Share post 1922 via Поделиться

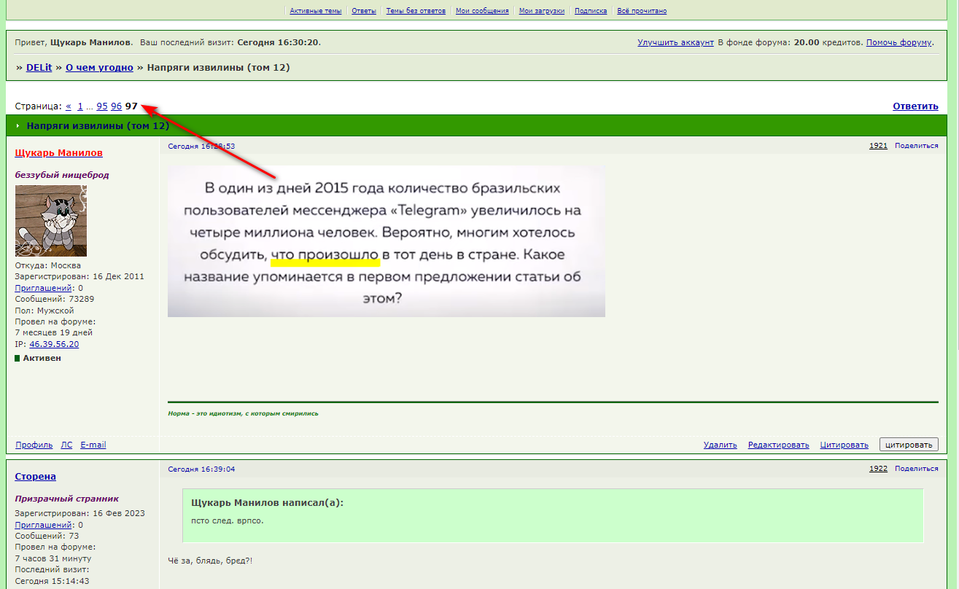click(x=917, y=468)
